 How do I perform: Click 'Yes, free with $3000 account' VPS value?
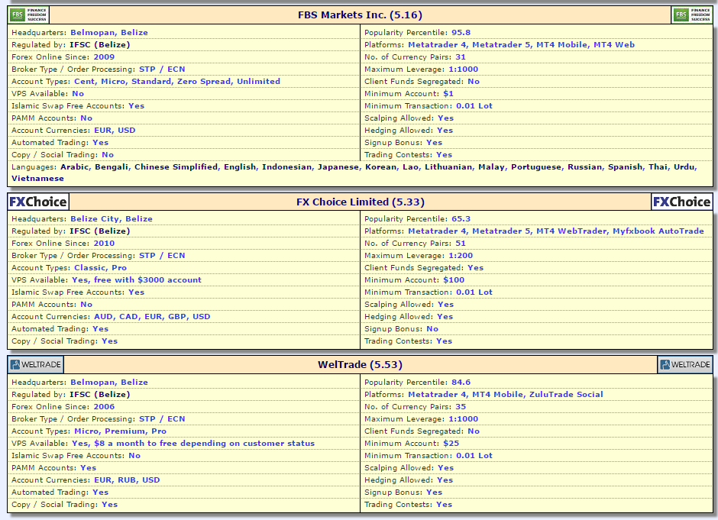(137, 280)
